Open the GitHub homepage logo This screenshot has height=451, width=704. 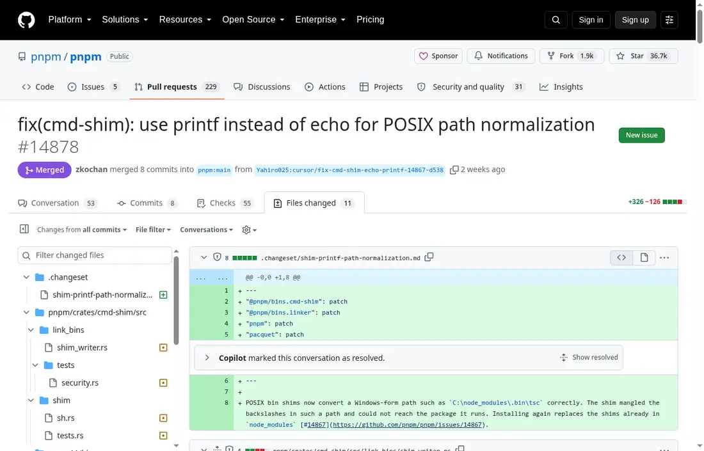(x=26, y=20)
